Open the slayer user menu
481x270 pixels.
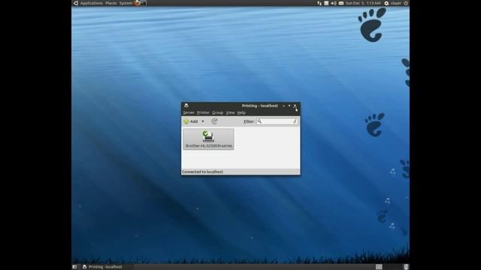point(393,3)
